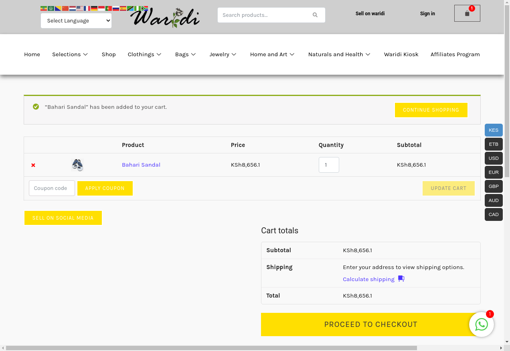The height and width of the screenshot is (351, 510).
Task: Click the Coupon code field
Action: (52, 188)
